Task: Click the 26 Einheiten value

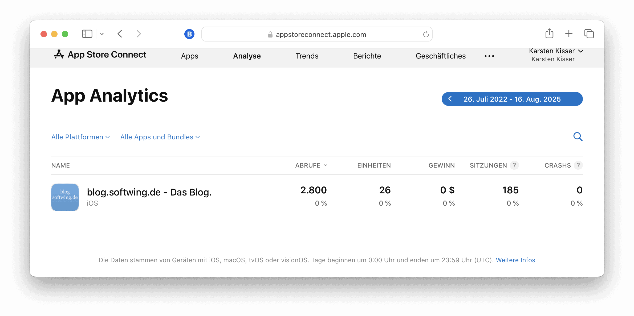Action: [x=385, y=190]
